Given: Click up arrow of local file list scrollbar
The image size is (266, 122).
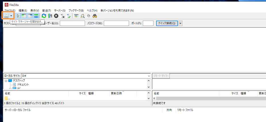Looking at the screenshot, I should (149, 93).
